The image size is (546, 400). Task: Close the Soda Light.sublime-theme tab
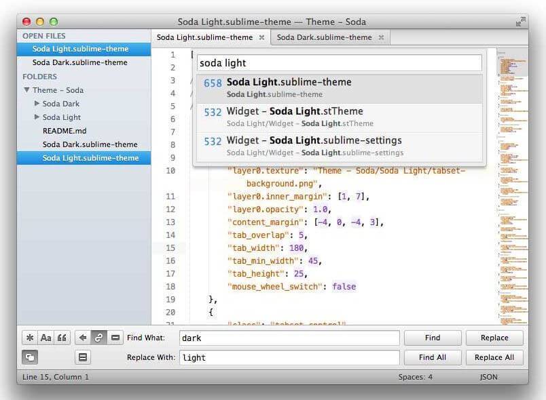[262, 37]
